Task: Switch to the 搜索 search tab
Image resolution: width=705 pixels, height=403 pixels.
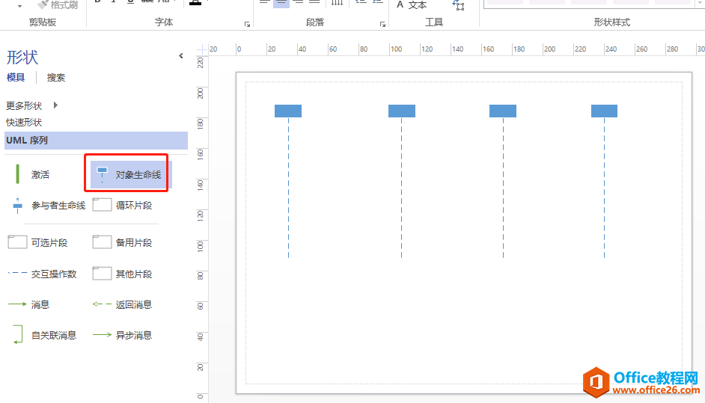Action: (56, 77)
